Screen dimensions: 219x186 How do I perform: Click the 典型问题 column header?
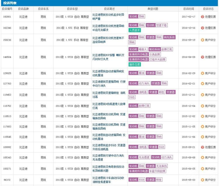(153, 9)
